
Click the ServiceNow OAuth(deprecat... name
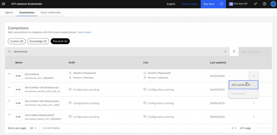43,87
